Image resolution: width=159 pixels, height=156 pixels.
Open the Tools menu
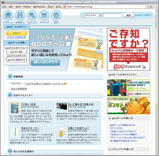tap(50, 7)
